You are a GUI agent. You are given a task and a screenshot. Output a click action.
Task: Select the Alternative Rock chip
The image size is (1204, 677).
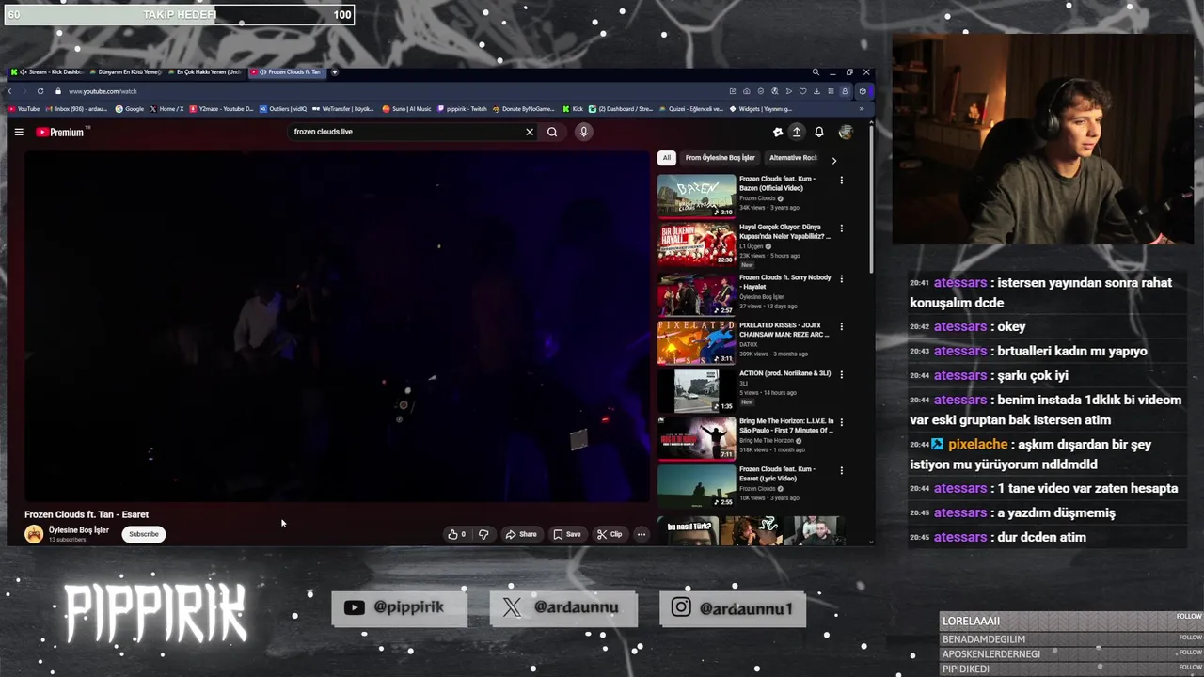[793, 158]
